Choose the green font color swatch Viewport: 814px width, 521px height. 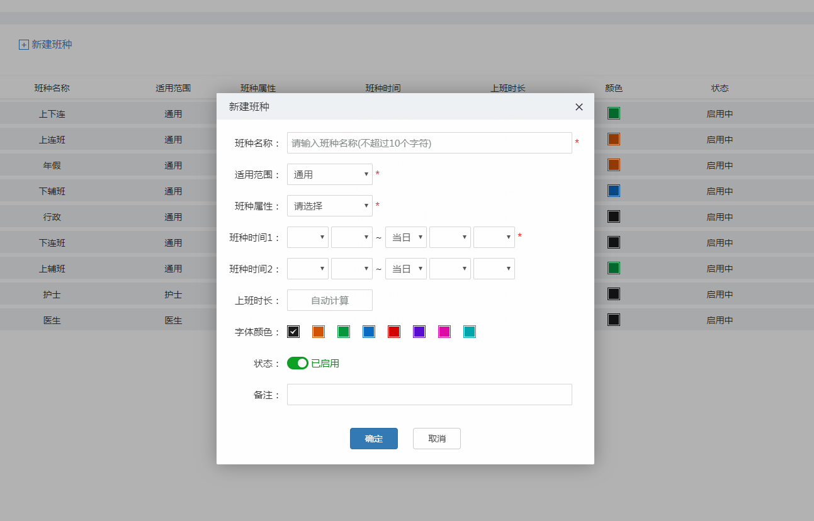pyautogui.click(x=344, y=332)
